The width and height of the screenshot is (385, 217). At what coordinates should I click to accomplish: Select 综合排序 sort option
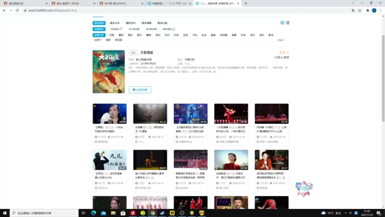coord(99,23)
